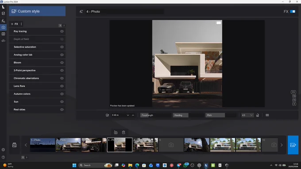Open the Autumn colors effect row
301x169 pixels.
click(37, 94)
